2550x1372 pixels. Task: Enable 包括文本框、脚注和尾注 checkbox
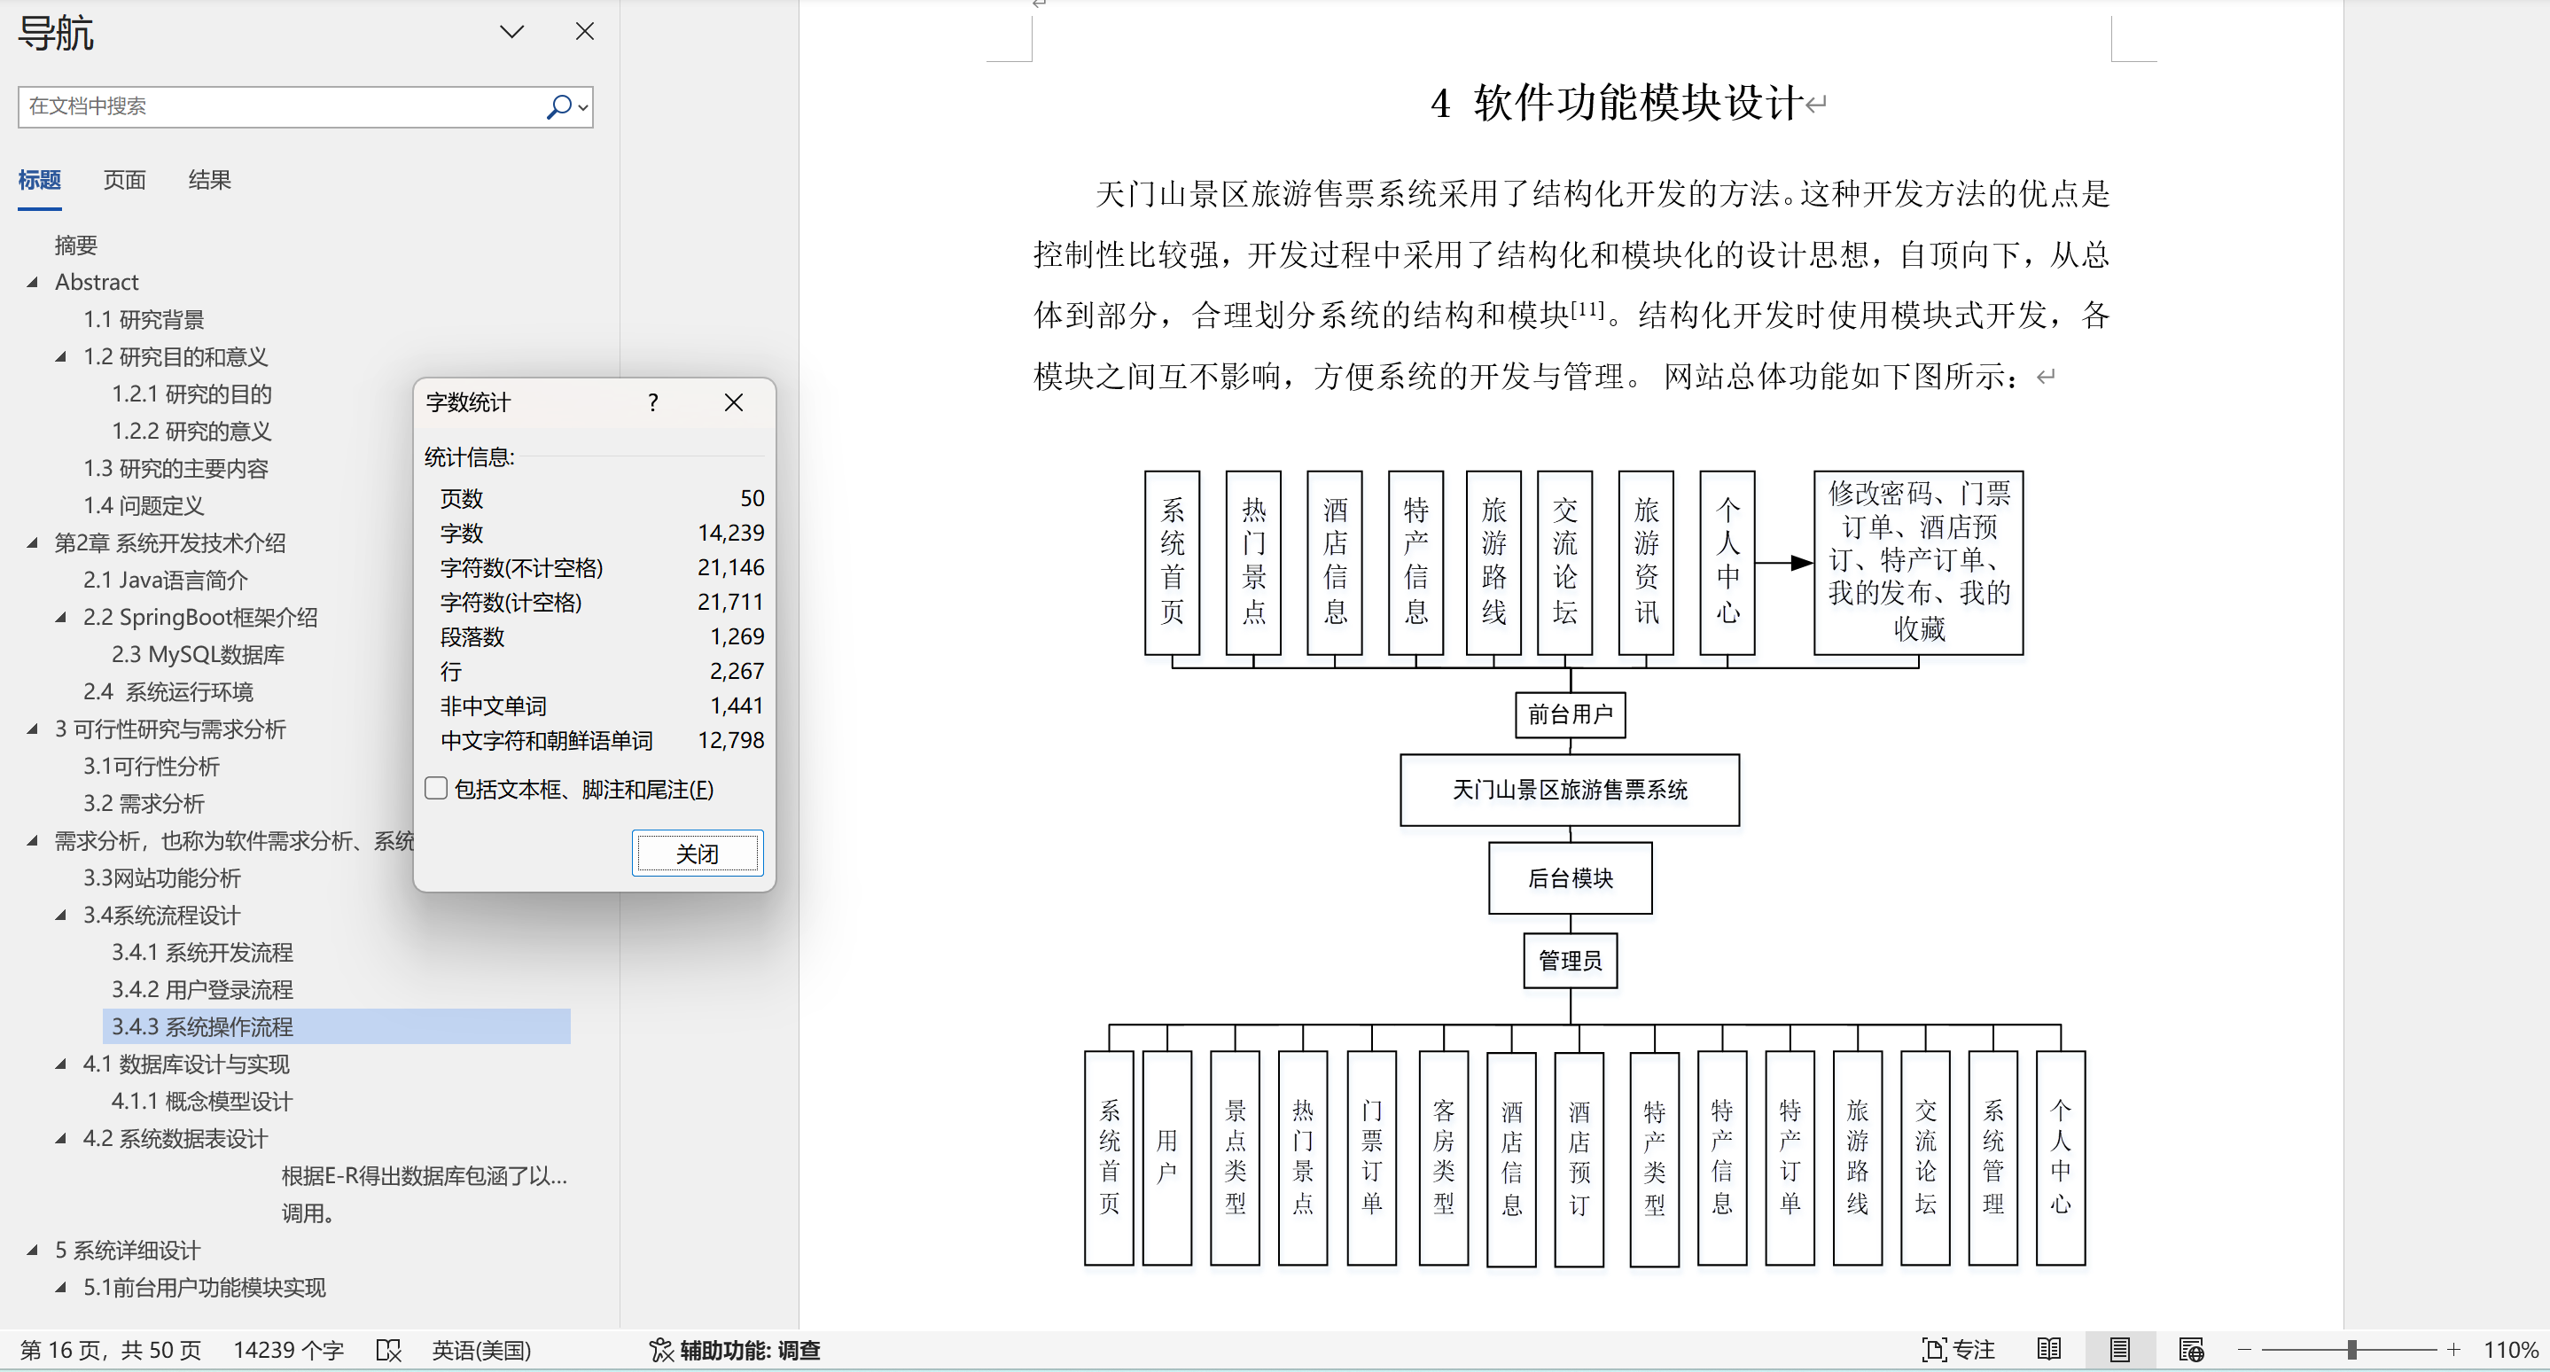point(437,788)
